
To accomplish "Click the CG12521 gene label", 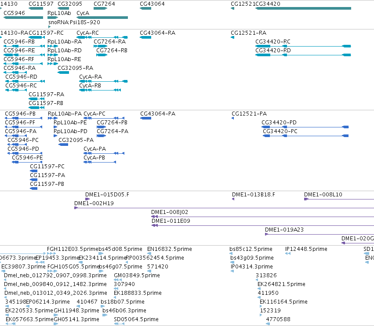I will click(243, 4).
